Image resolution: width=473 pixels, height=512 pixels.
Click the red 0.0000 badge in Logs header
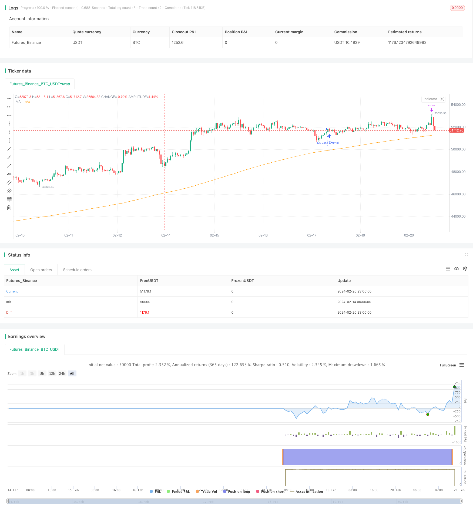pos(457,8)
